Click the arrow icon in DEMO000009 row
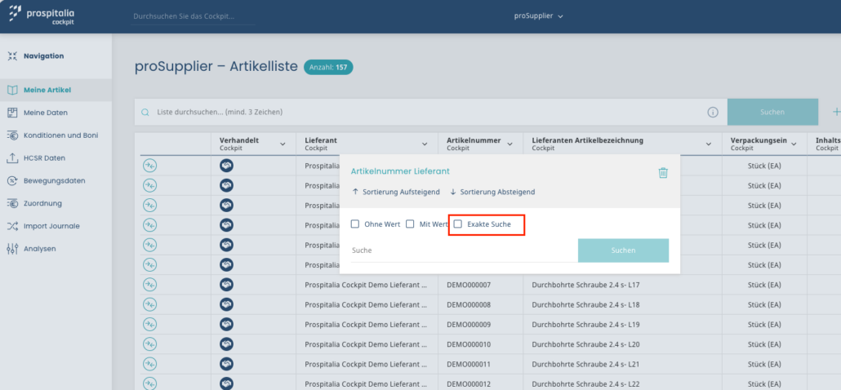The width and height of the screenshot is (841, 390). click(149, 325)
